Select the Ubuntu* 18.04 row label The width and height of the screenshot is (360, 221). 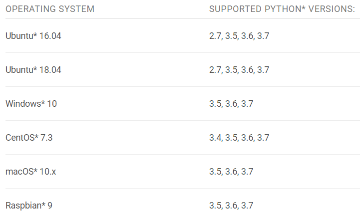point(33,70)
